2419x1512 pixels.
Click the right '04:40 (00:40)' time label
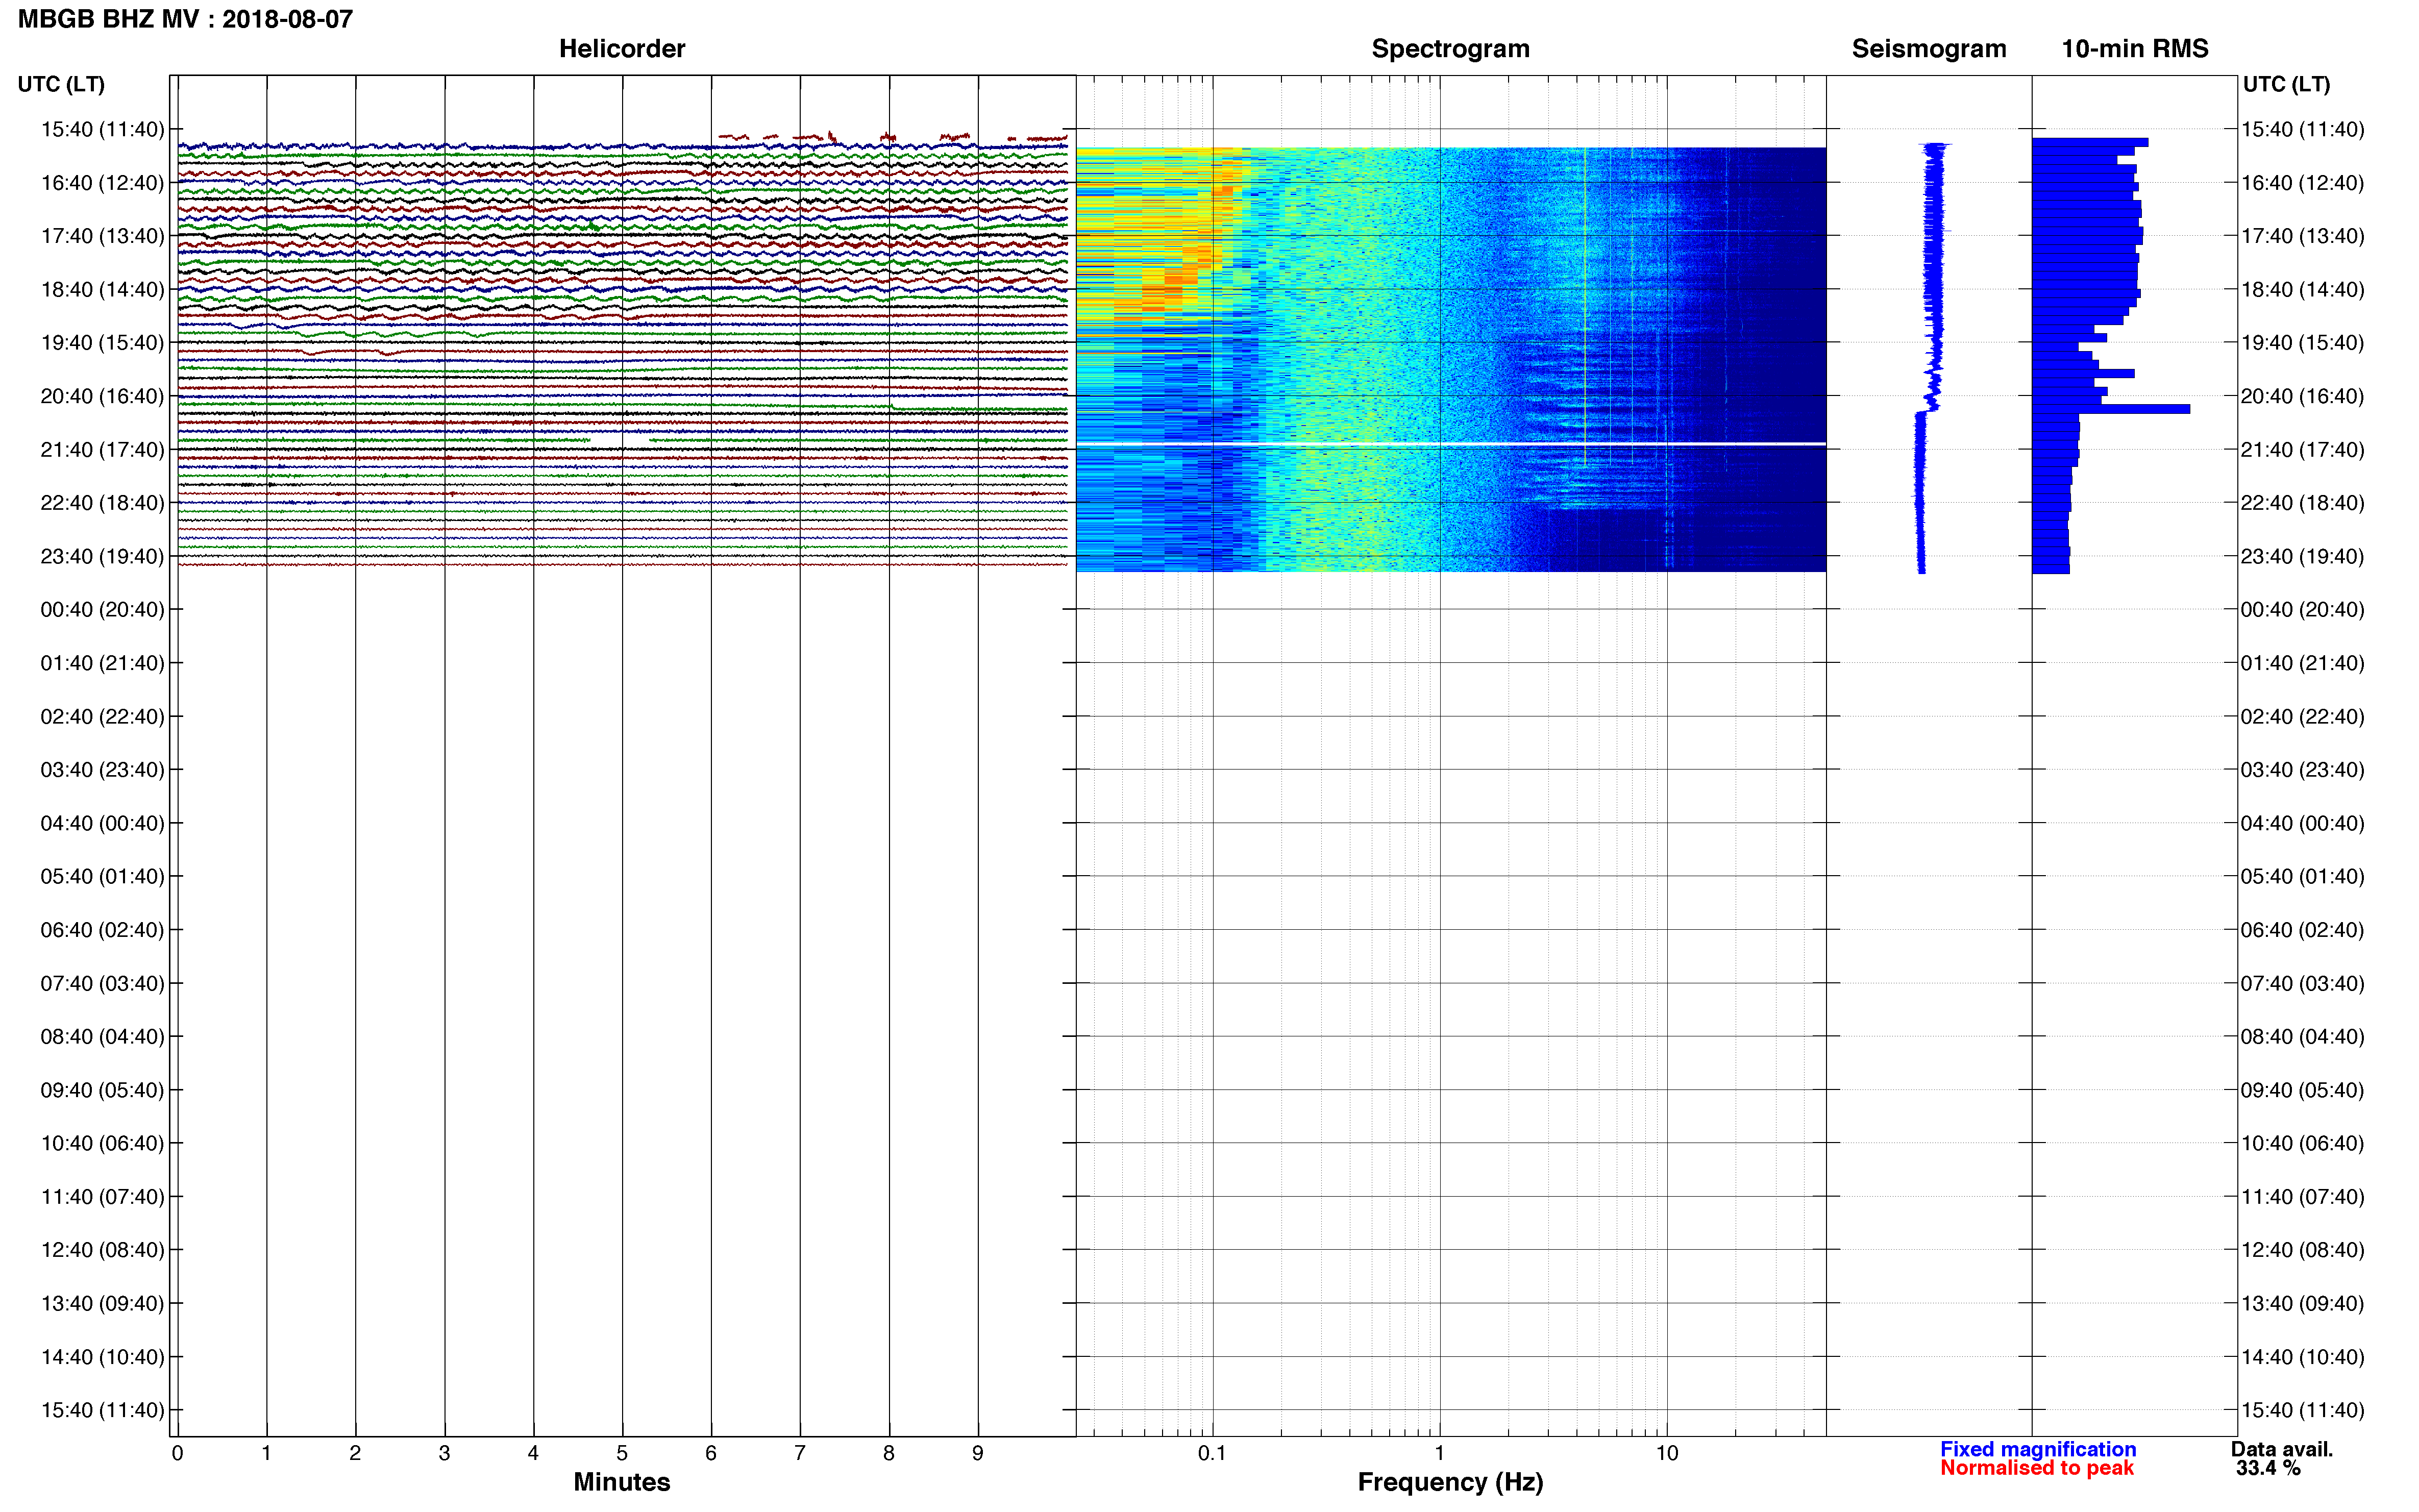(x=2302, y=823)
